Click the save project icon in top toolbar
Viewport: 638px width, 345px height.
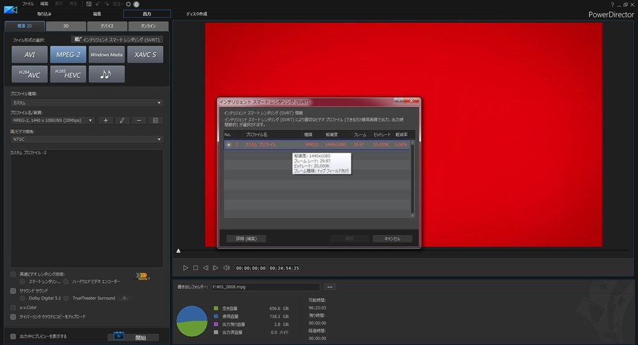point(88,4)
